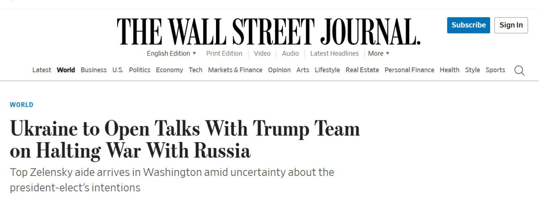Screen dimensions: 539x210
Task: Open the Personal Finance section
Action: point(409,70)
